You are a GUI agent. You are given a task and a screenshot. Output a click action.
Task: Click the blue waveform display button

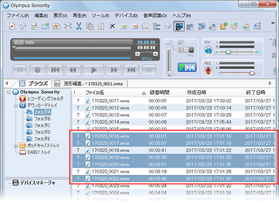(187, 67)
